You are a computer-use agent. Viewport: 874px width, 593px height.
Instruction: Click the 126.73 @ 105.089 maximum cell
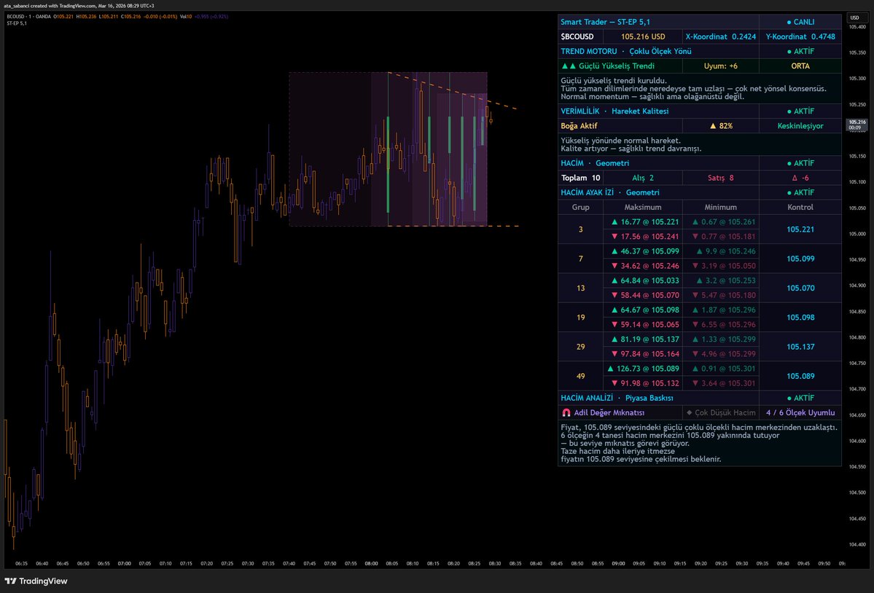pyautogui.click(x=644, y=369)
